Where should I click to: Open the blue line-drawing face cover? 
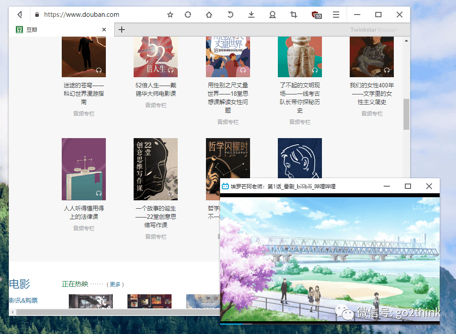[300, 158]
